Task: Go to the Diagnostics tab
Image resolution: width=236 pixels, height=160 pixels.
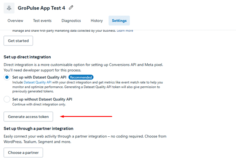Action: tap(71, 21)
